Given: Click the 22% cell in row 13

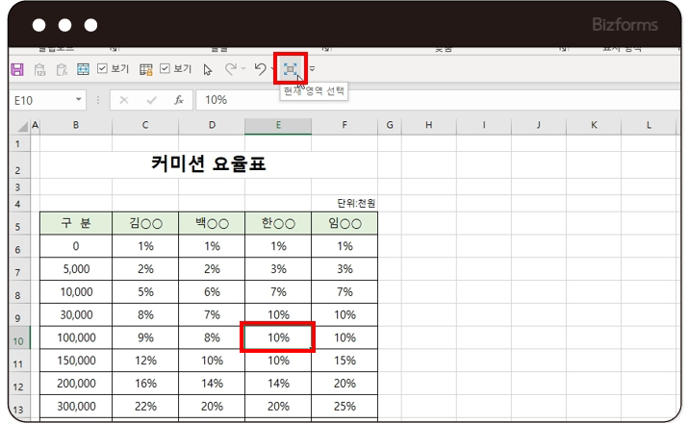Looking at the screenshot, I should point(145,406).
